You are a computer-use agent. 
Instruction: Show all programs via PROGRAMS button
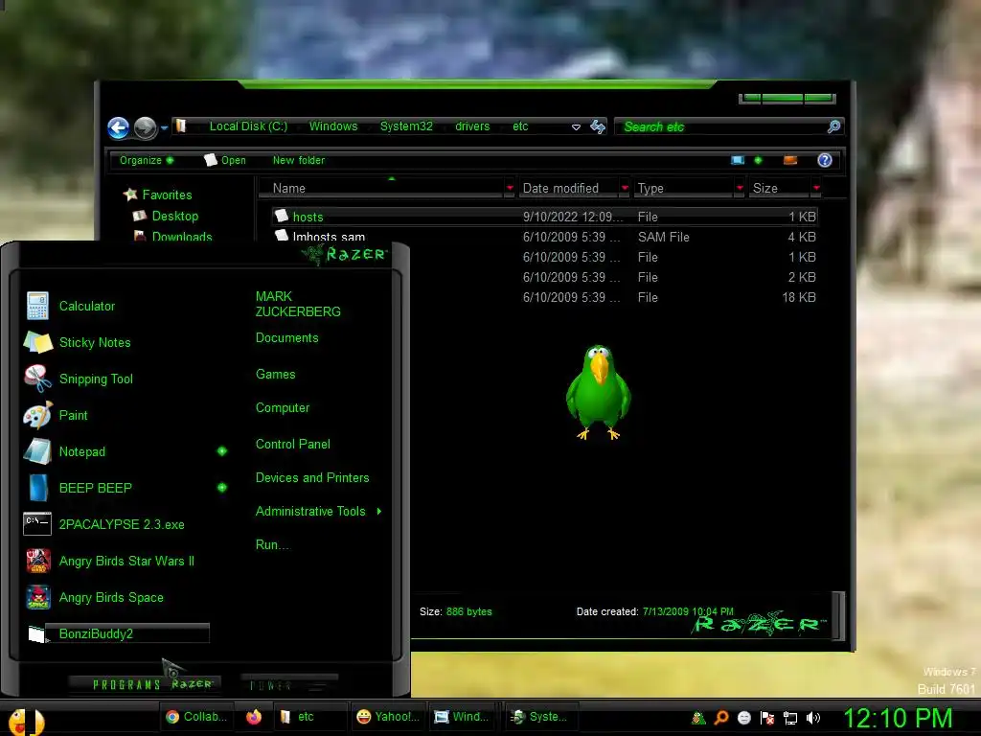pos(145,684)
